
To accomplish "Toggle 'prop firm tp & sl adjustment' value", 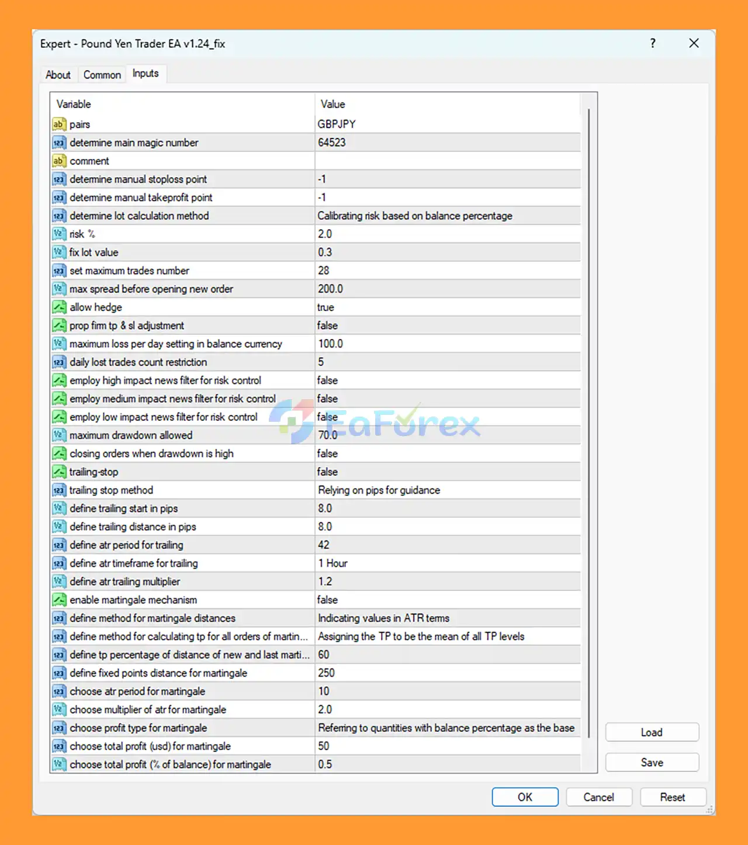I will pos(447,325).
